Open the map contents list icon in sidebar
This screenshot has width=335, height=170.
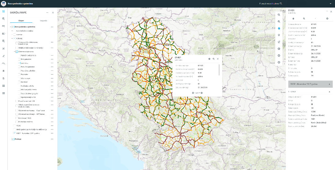4,11
